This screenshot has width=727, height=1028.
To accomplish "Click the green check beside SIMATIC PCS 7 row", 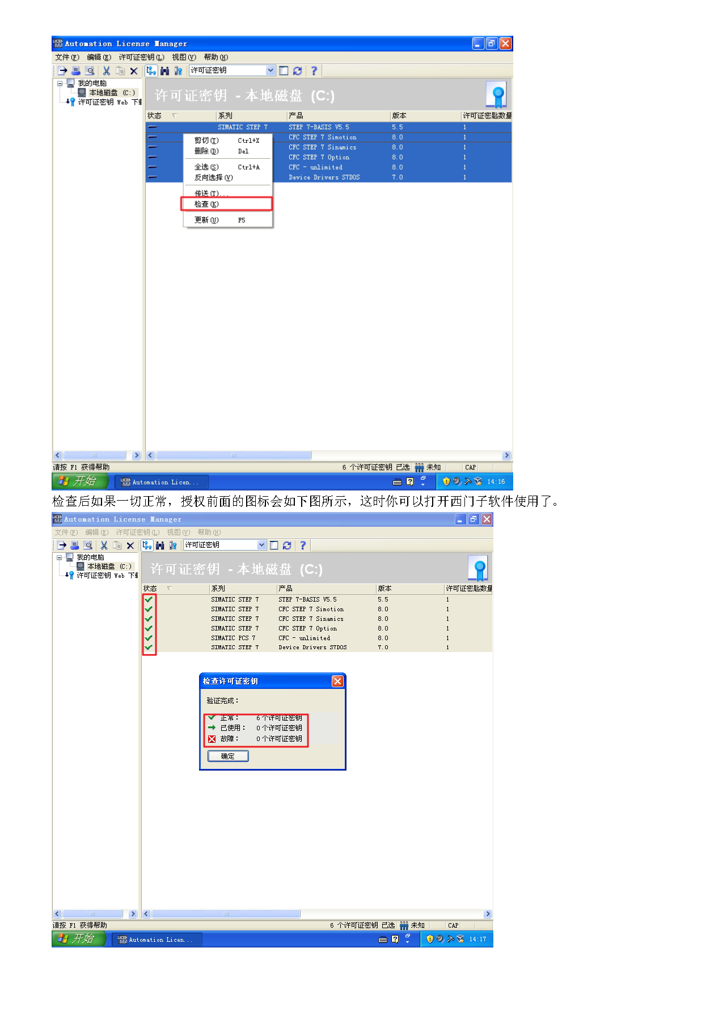I will click(149, 638).
